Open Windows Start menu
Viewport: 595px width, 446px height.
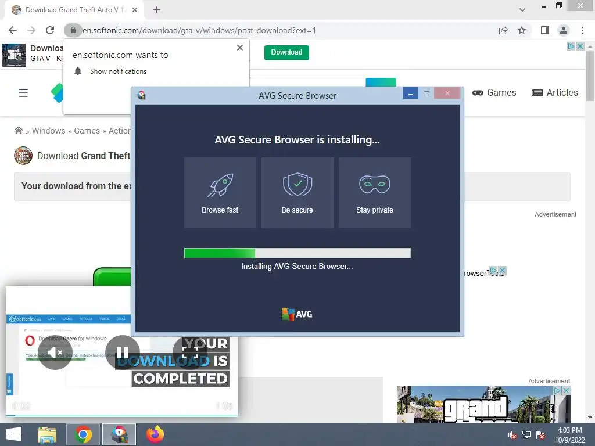tap(14, 434)
